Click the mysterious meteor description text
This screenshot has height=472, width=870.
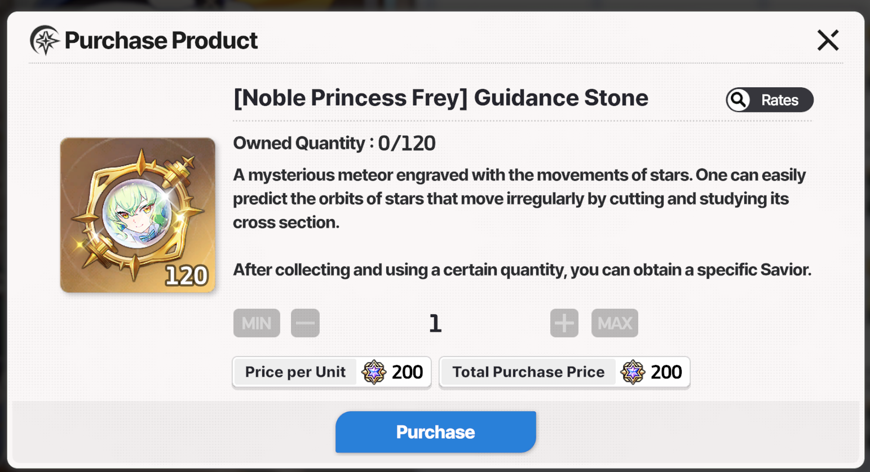519,198
